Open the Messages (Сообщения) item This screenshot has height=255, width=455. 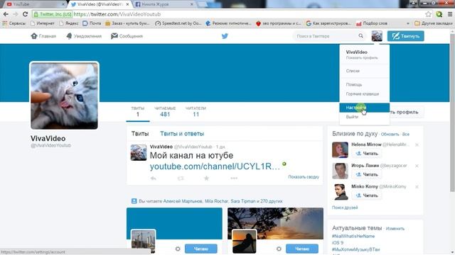pyautogui.click(x=127, y=36)
